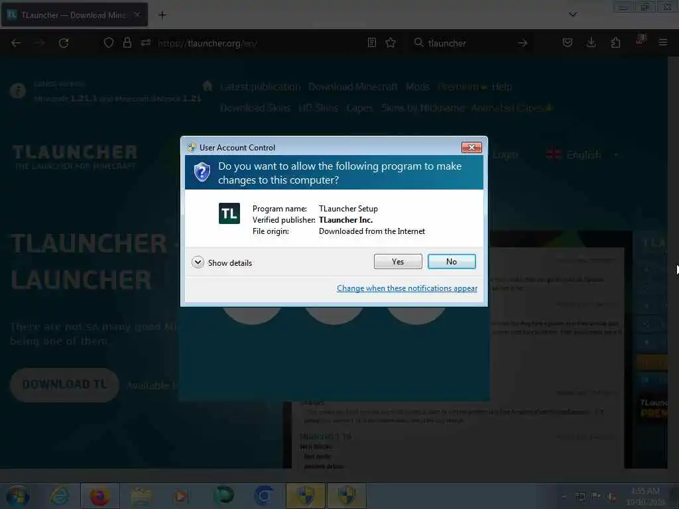Open Windows Media Player from taskbar
Screen dimensions: 679x509
(x=182, y=496)
